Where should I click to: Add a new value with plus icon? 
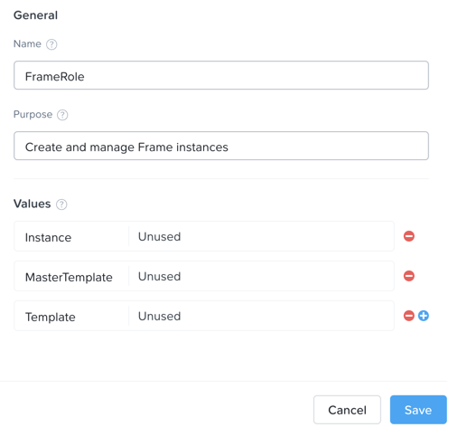(424, 316)
